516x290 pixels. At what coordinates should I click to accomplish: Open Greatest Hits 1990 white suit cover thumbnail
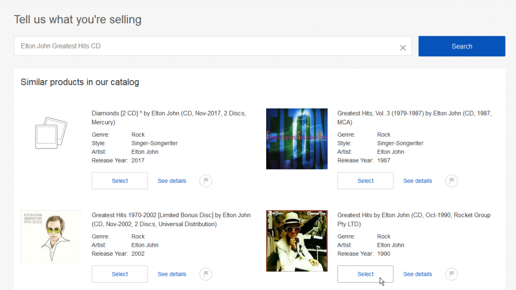pos(297,241)
